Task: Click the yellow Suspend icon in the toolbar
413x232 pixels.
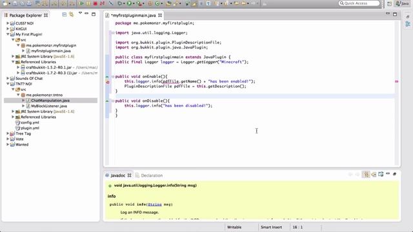Action: point(88,3)
